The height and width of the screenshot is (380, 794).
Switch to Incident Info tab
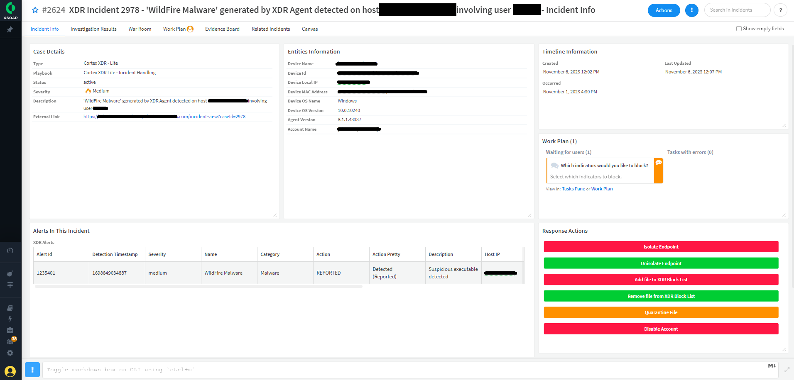tap(45, 29)
